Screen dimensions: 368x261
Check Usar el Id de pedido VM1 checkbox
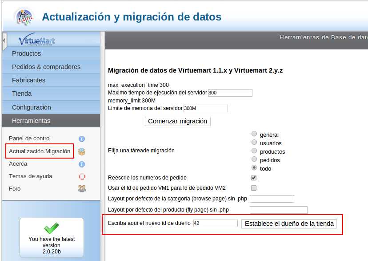[x=254, y=188]
